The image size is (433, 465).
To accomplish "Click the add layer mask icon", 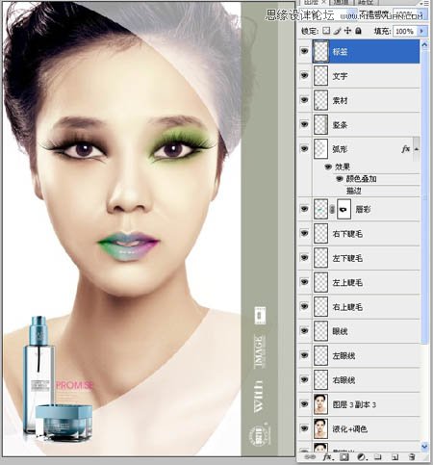I will click(x=344, y=456).
